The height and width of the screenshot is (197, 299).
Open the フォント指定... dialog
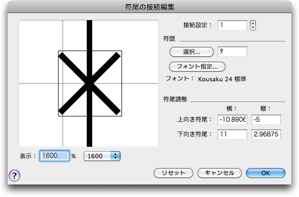(197, 67)
